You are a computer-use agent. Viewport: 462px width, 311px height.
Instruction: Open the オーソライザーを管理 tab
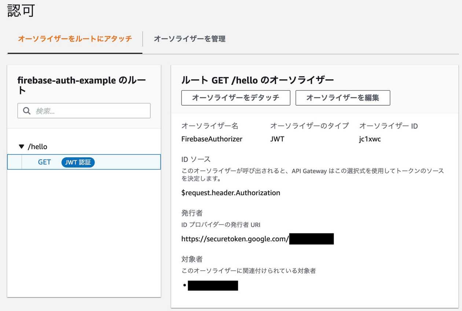[189, 39]
